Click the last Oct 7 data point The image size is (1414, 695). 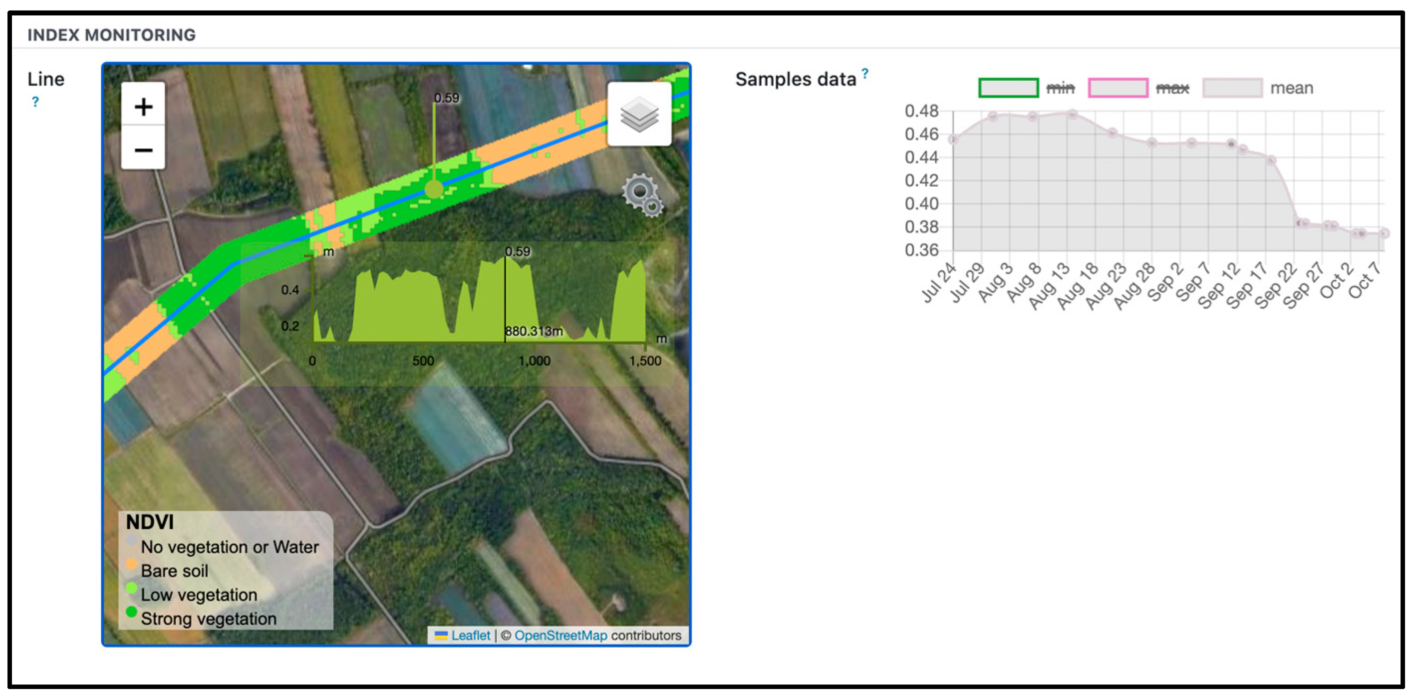pos(1384,233)
